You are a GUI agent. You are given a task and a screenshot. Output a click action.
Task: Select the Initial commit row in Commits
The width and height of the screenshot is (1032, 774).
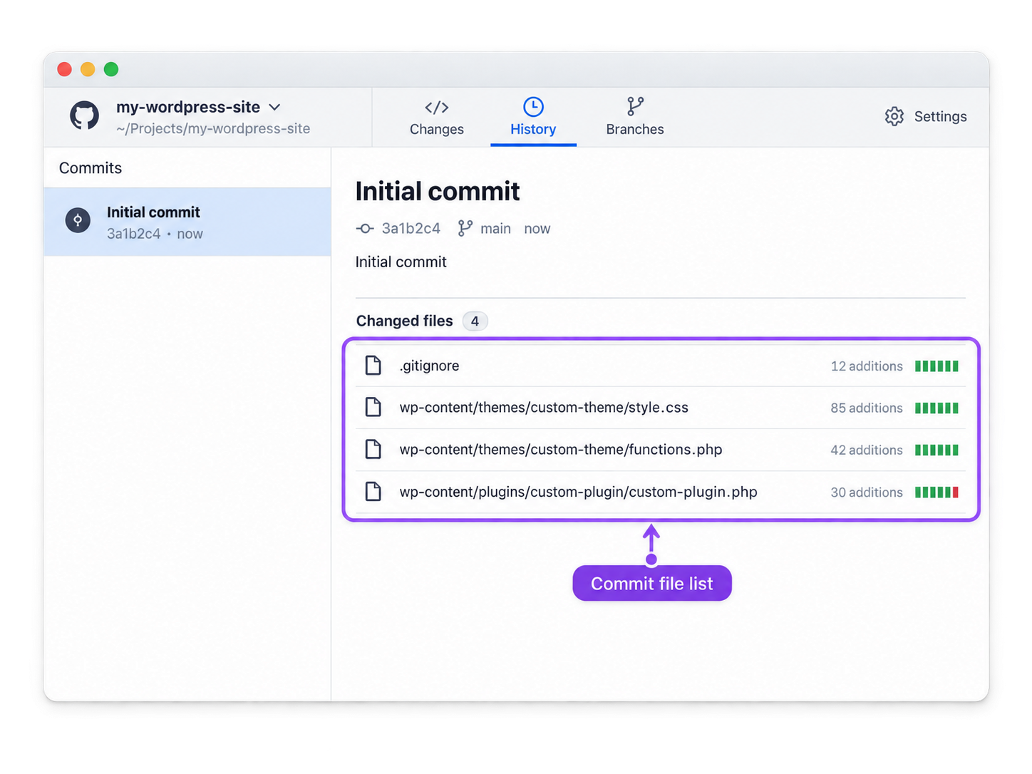pos(187,222)
